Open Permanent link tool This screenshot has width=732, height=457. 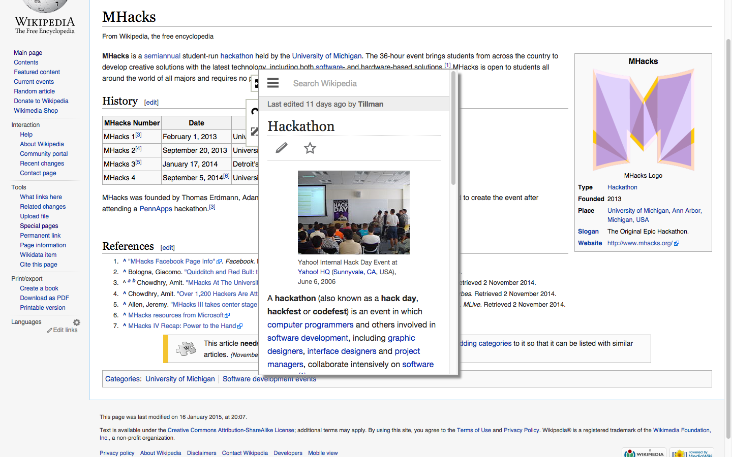pyautogui.click(x=40, y=236)
